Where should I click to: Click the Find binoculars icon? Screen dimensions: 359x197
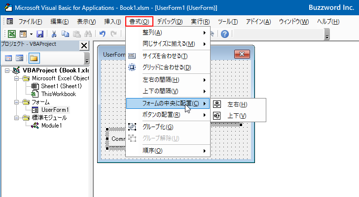[88, 34]
